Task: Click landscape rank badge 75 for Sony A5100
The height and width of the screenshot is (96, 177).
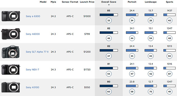Action: point(151,92)
